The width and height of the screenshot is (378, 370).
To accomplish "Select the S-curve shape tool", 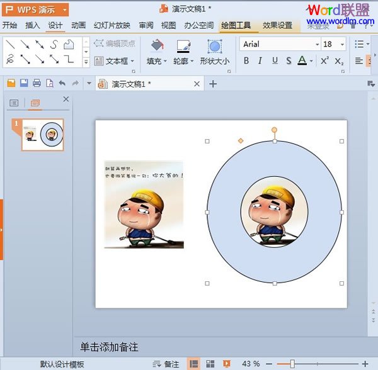I will [x=54, y=45].
